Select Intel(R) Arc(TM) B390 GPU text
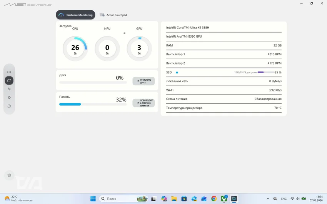 click(x=184, y=36)
